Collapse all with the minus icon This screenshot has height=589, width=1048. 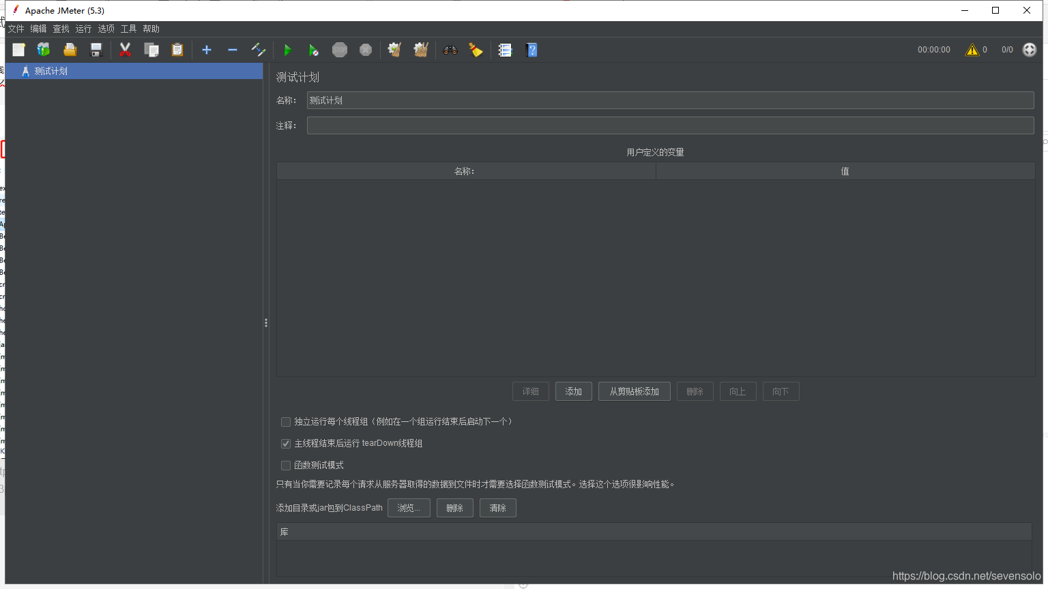233,50
